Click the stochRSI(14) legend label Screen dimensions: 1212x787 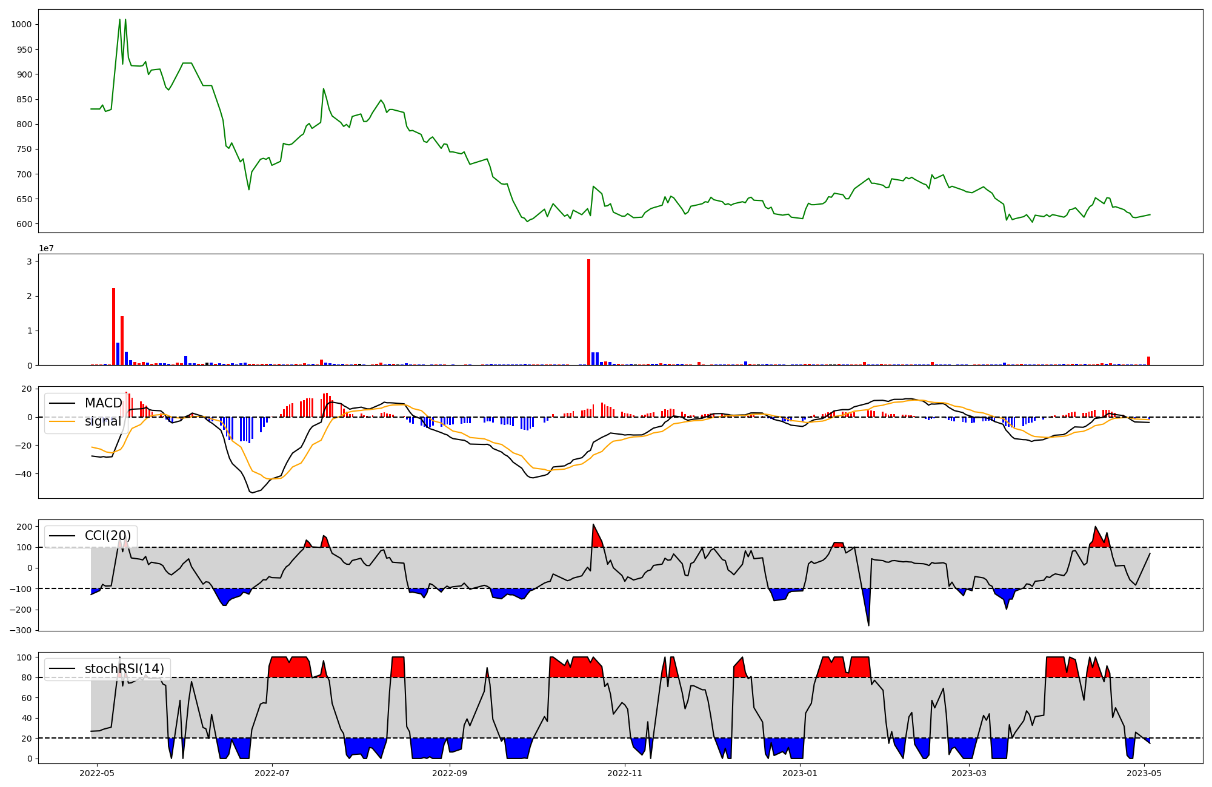[x=124, y=669]
